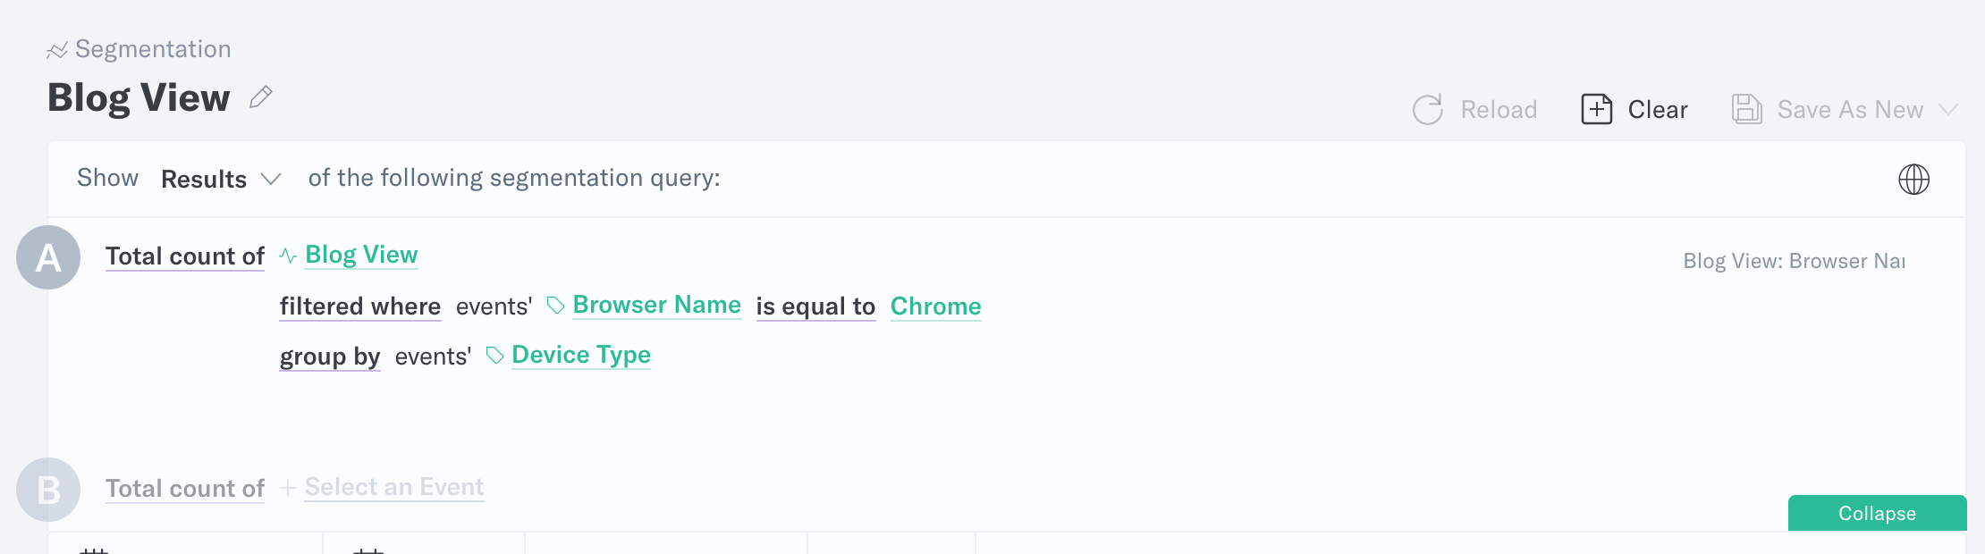This screenshot has width=1985, height=554.
Task: Open the 'is equal to' operator dropdown
Action: coord(815,306)
